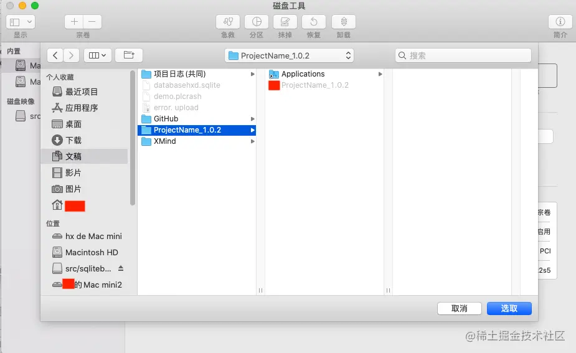
Task: Select 的 Mac mini2 network location
Action: coord(85,285)
